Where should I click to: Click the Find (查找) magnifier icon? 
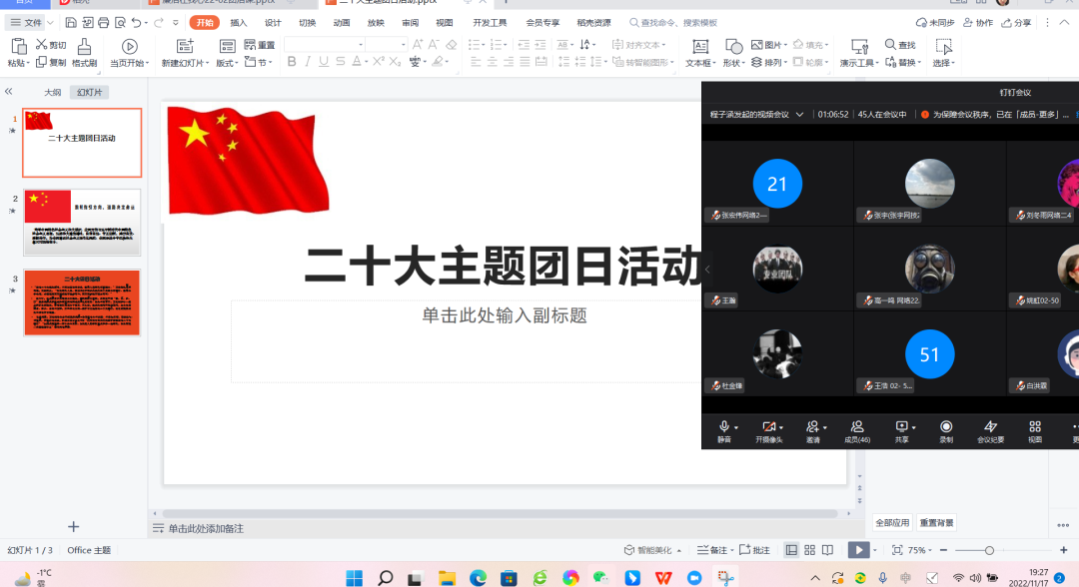pyautogui.click(x=891, y=45)
